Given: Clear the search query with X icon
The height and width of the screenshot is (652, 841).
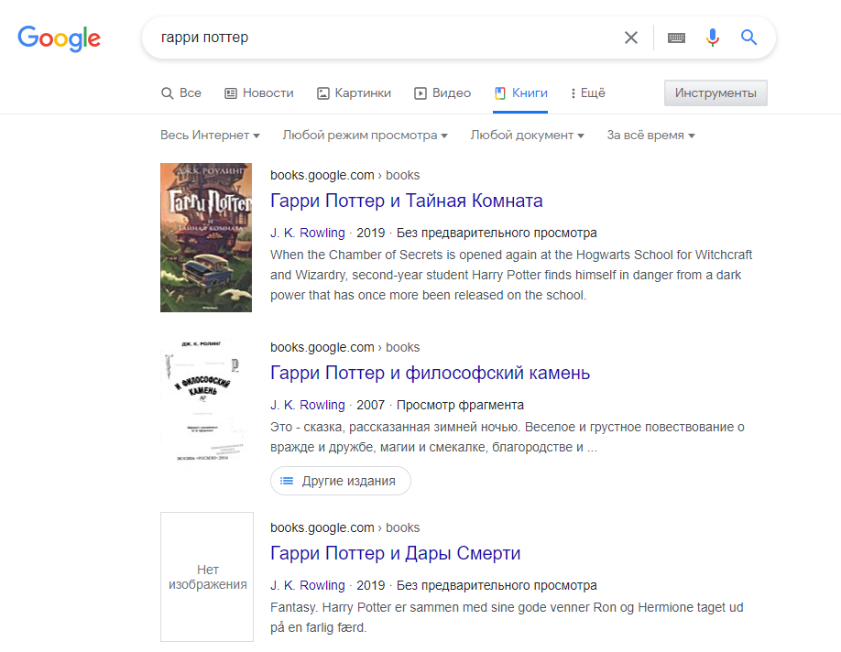Looking at the screenshot, I should pos(631,38).
